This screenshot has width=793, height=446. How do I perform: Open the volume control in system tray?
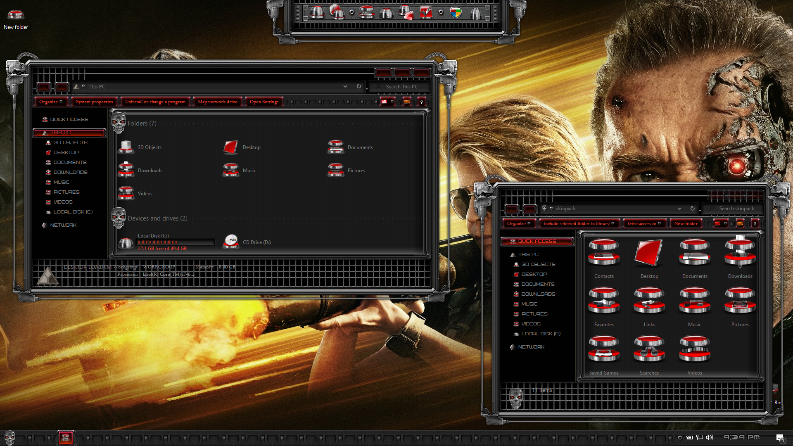click(710, 437)
